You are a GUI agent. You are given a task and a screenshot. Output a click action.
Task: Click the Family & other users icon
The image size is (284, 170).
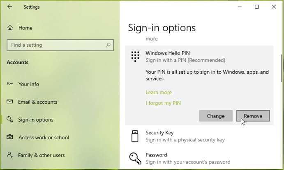point(10,155)
